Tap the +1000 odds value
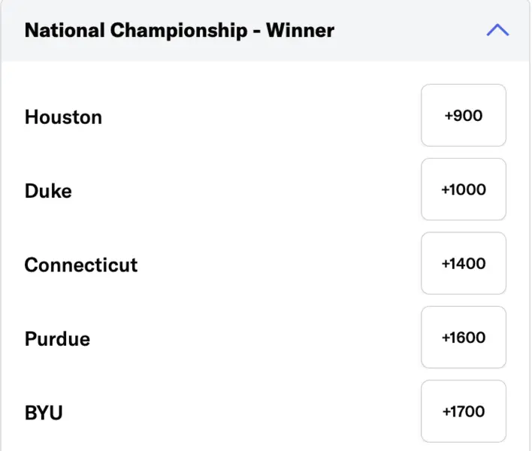Image resolution: width=532 pixels, height=451 pixels. (463, 189)
